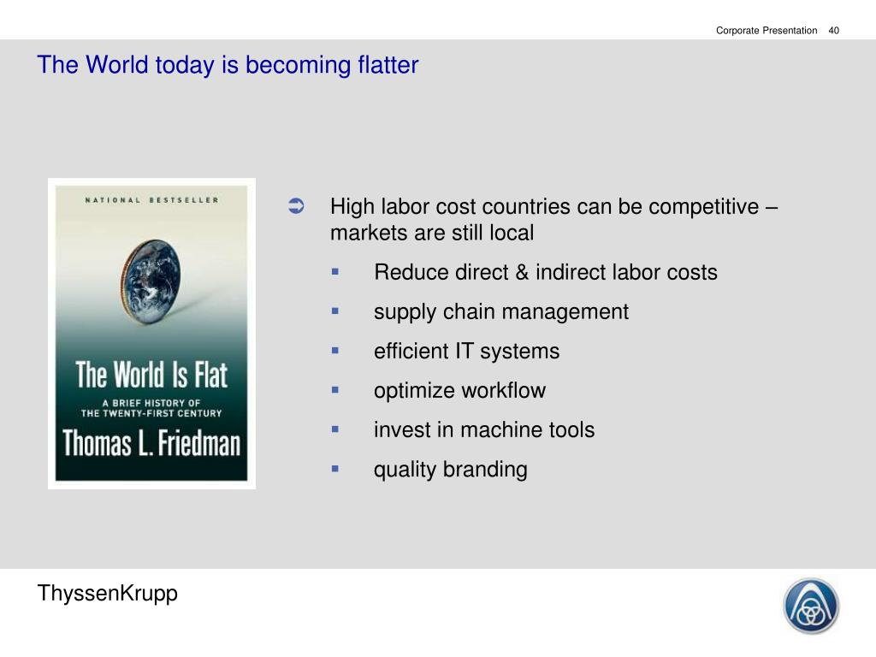This screenshot has height=657, width=876.
Task: Click 'supply chain management' bullet text
Action: (x=501, y=311)
